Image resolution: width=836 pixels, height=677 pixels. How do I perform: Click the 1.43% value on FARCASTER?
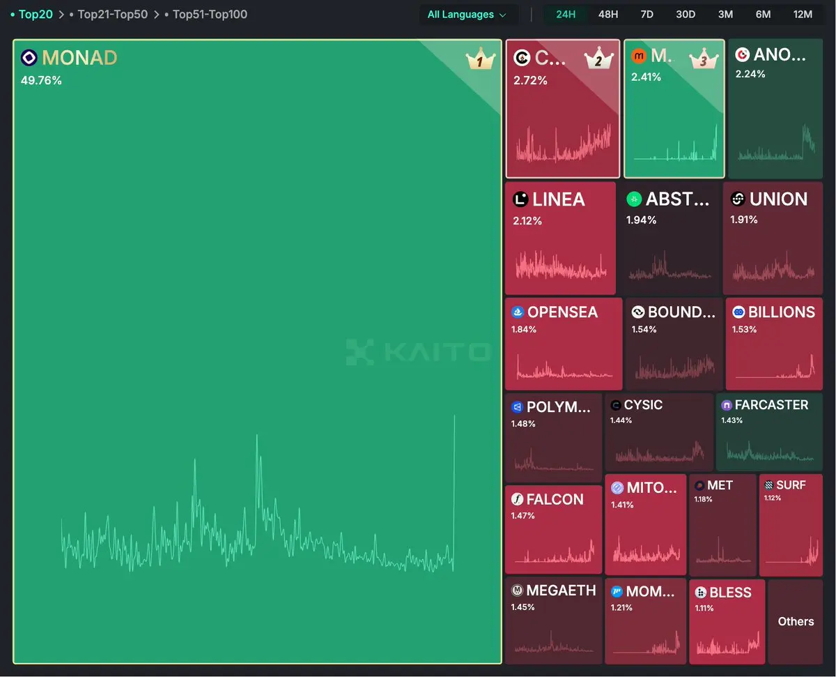point(731,420)
